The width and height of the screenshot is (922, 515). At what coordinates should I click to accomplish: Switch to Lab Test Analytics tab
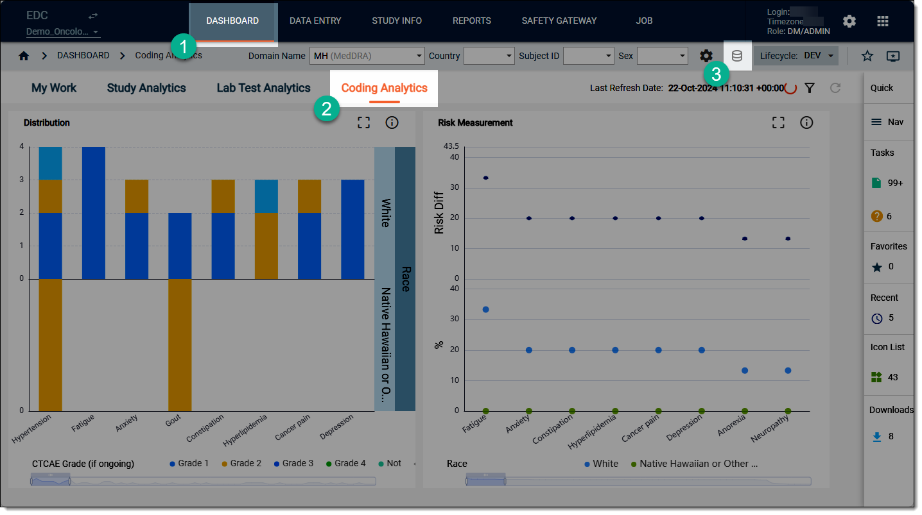pos(263,88)
